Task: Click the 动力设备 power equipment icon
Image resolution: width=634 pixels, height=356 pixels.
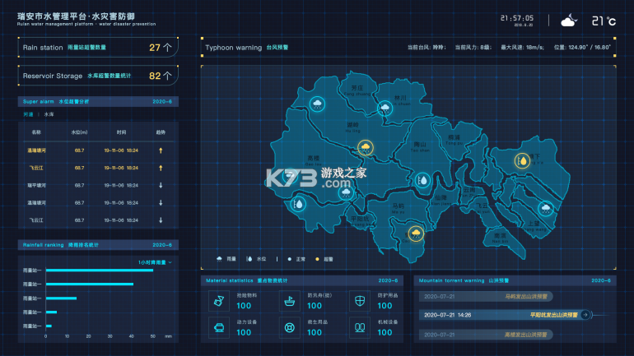Action: pyautogui.click(x=219, y=327)
